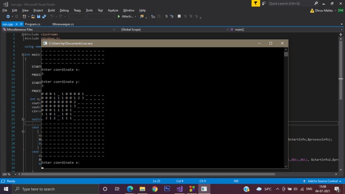Open Photoshop from the taskbar
Viewport: 345px width, 194px height.
167,189
